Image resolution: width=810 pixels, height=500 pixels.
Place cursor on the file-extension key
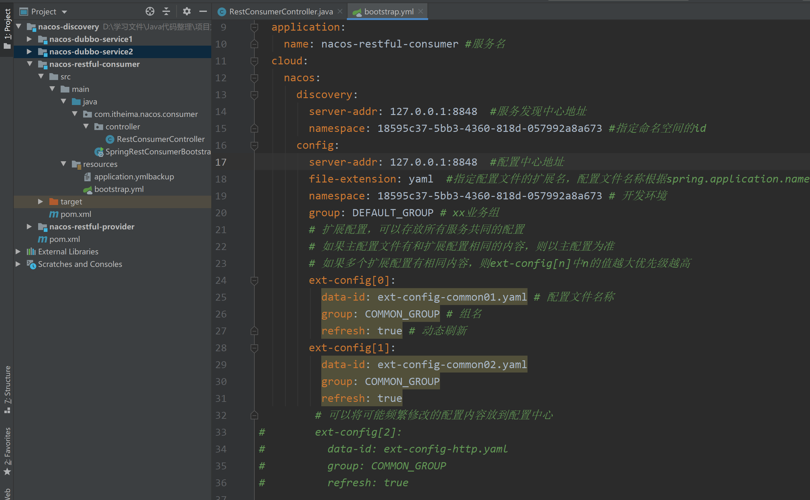click(352, 179)
